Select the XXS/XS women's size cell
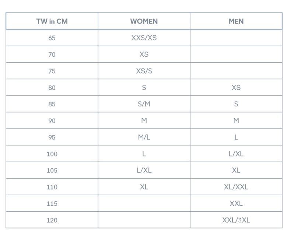Viewport: 287px width, 233px height. pyautogui.click(x=144, y=38)
